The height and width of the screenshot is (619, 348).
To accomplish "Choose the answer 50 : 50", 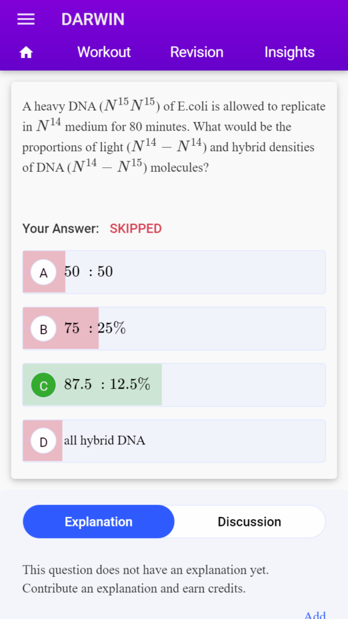I will click(174, 272).
